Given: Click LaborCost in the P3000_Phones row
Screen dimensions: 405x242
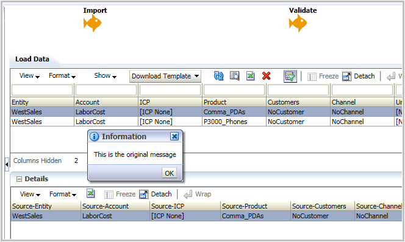Looking at the screenshot, I should (106, 122).
